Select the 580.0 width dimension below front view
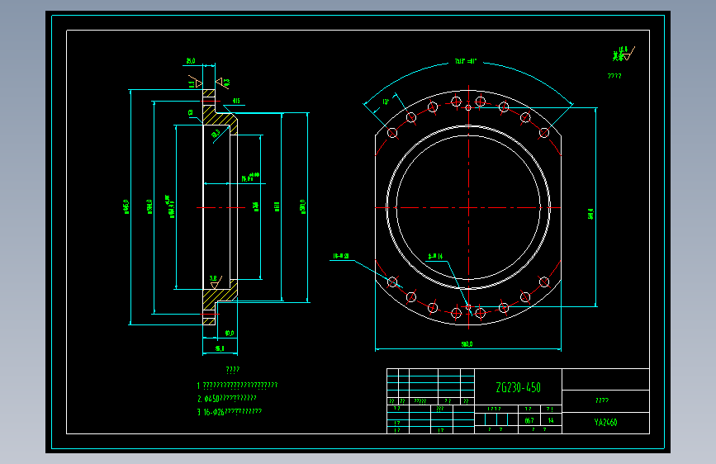 [x=467, y=344]
